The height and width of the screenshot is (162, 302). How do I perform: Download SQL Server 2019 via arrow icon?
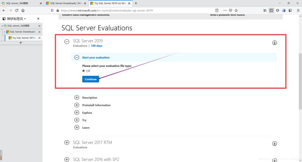click(x=274, y=43)
